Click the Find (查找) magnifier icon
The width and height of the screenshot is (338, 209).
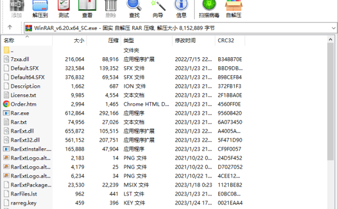point(134,6)
